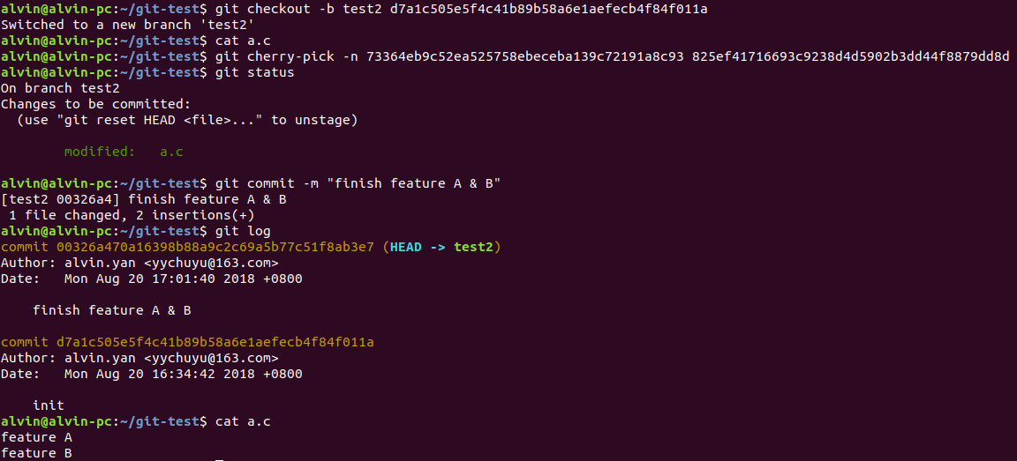This screenshot has width=1017, height=461.
Task: Click the date line showing 16:34:42
Action: (x=151, y=374)
